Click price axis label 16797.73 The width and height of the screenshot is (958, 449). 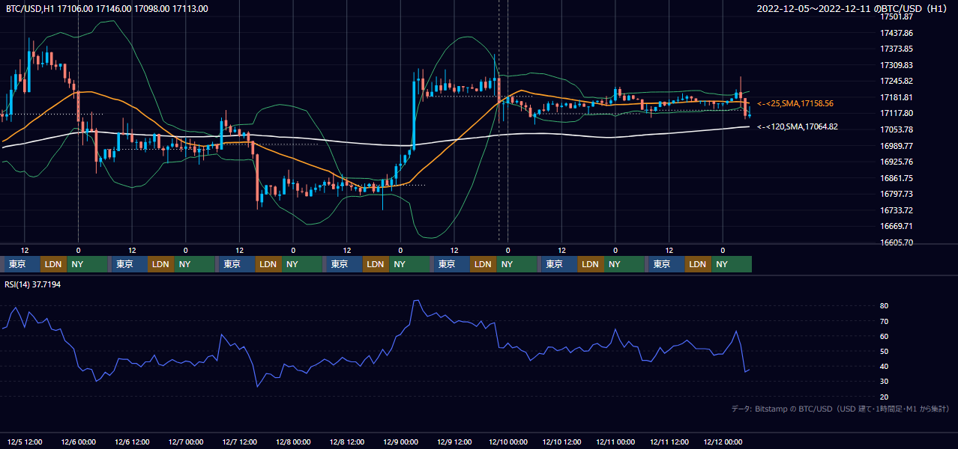(896, 194)
